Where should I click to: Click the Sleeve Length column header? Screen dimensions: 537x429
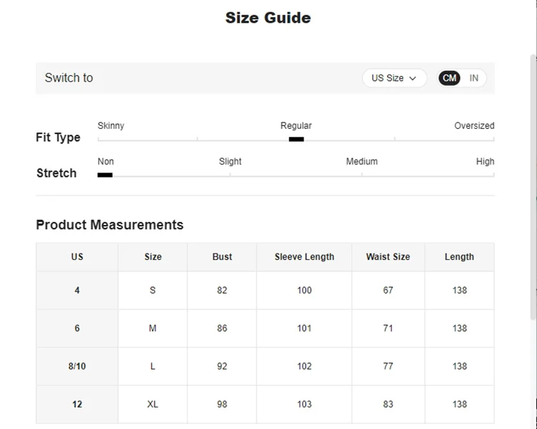[304, 256]
